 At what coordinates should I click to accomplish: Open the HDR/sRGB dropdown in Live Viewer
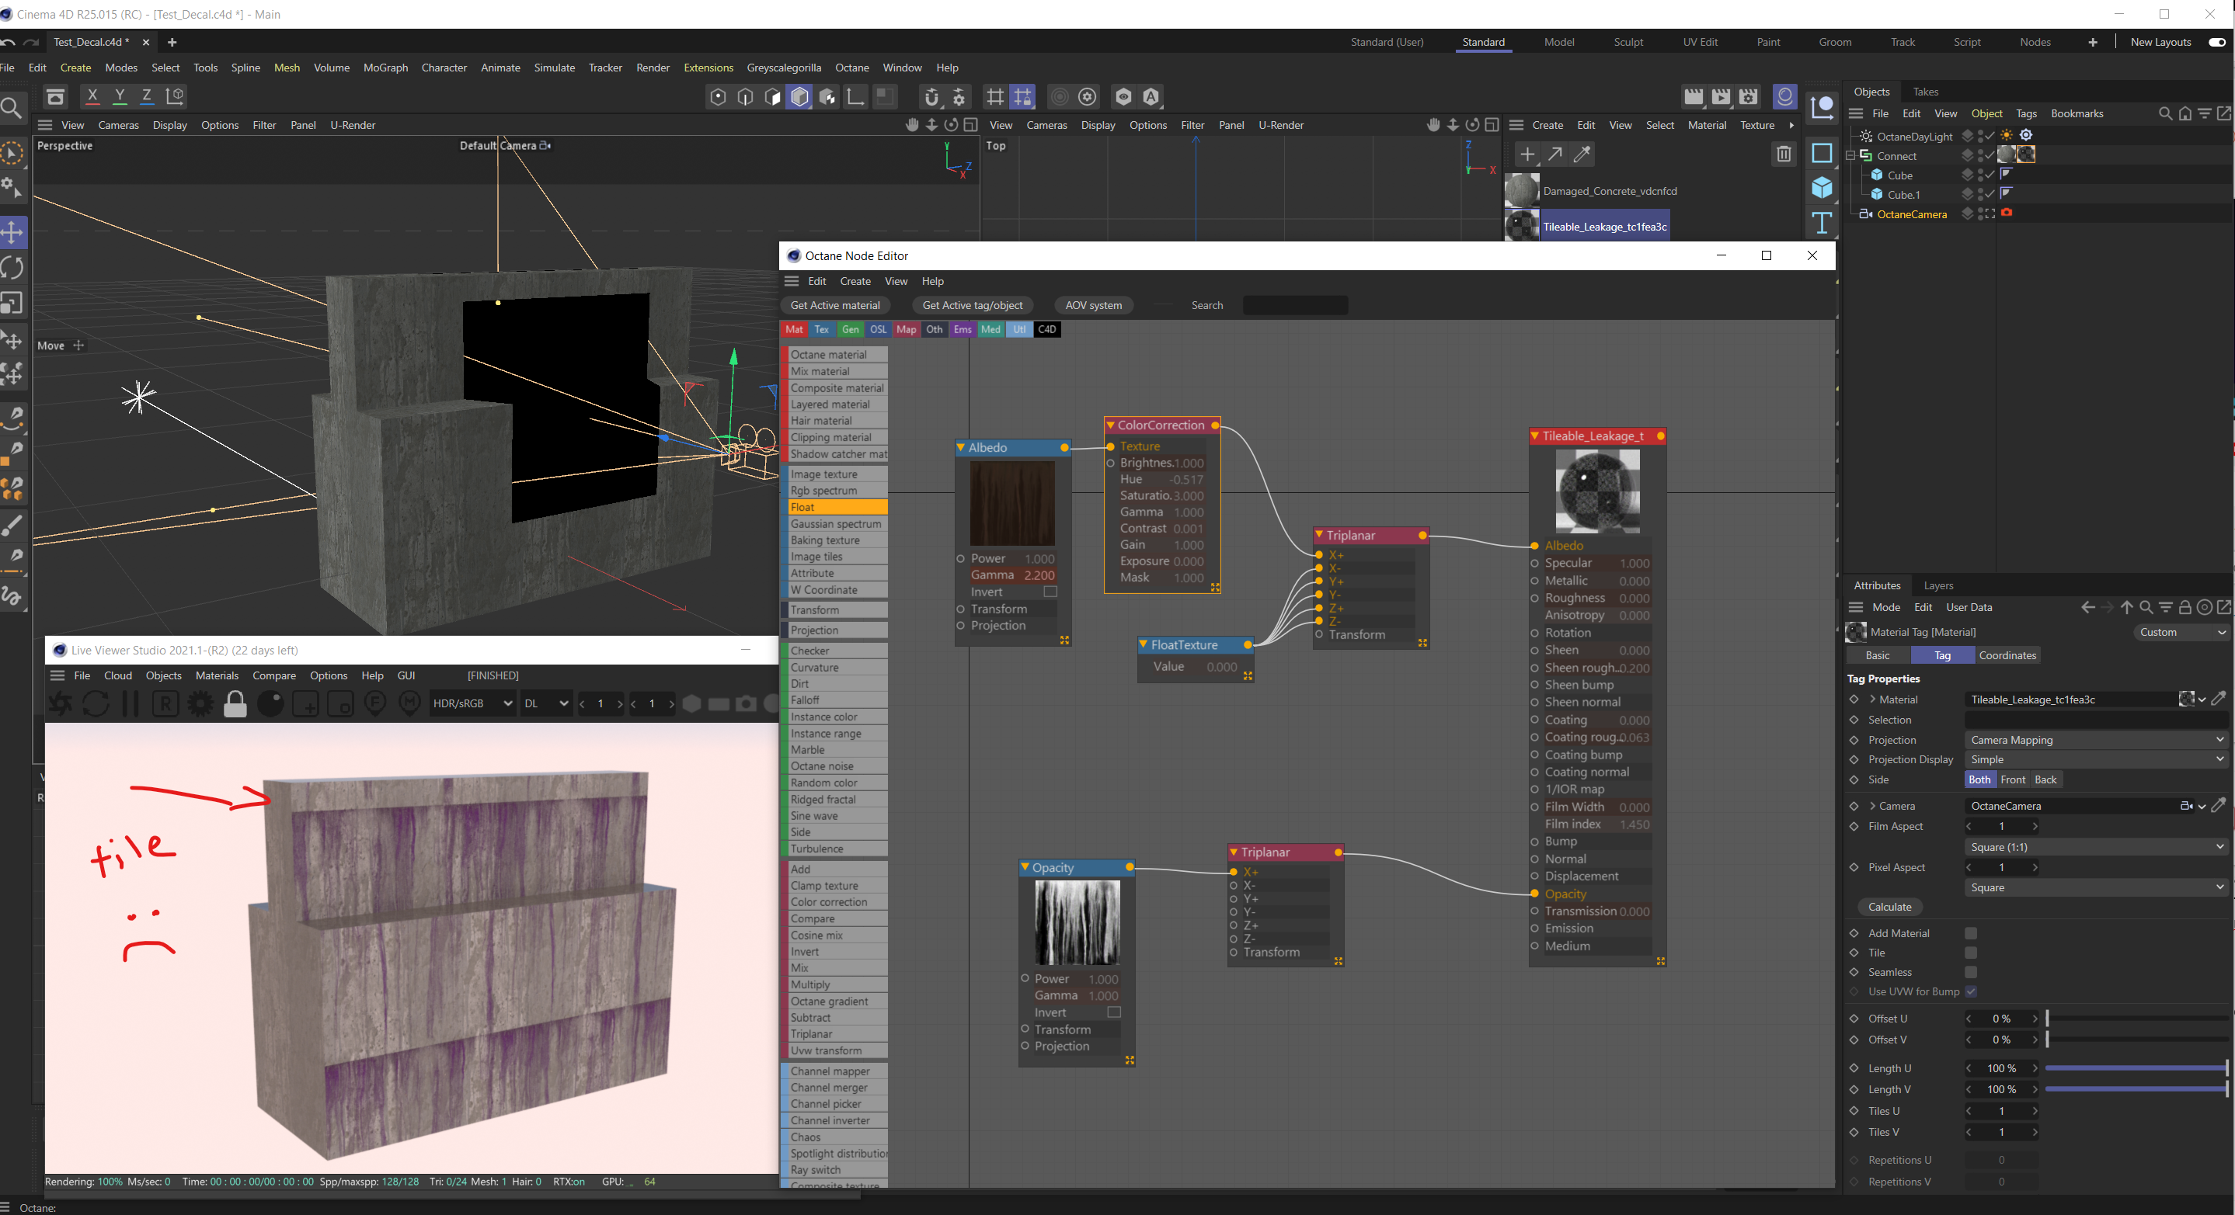coord(472,703)
